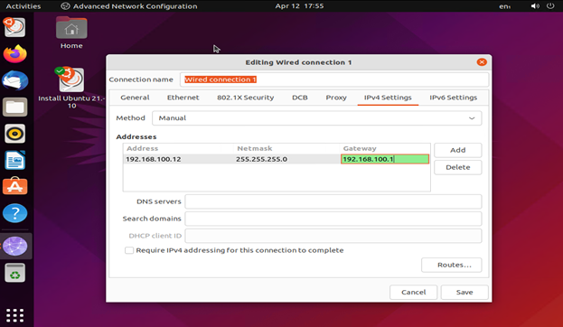Open Thunderbird mail from the dock
The width and height of the screenshot is (563, 327).
point(14,80)
